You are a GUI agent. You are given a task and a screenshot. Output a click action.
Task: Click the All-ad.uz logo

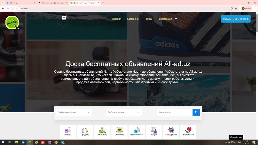coord(12,22)
